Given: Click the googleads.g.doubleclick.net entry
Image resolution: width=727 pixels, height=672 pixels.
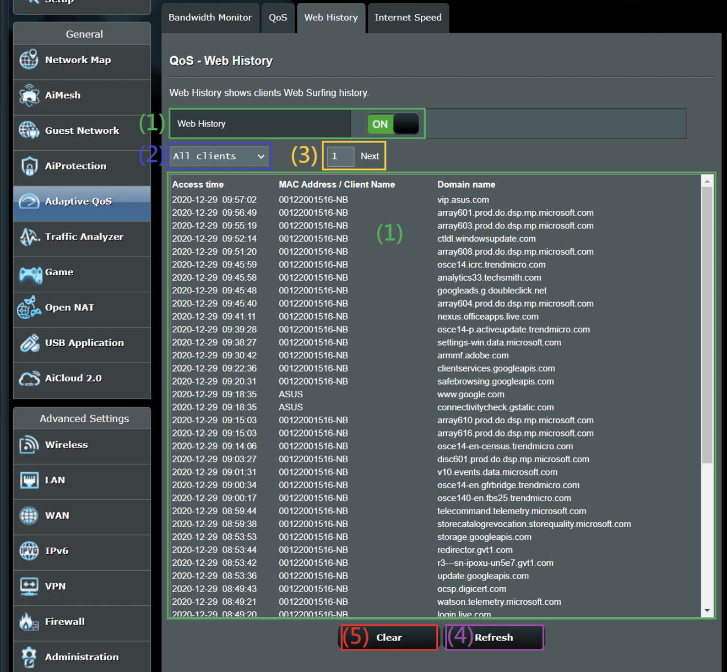Looking at the screenshot, I should [492, 291].
